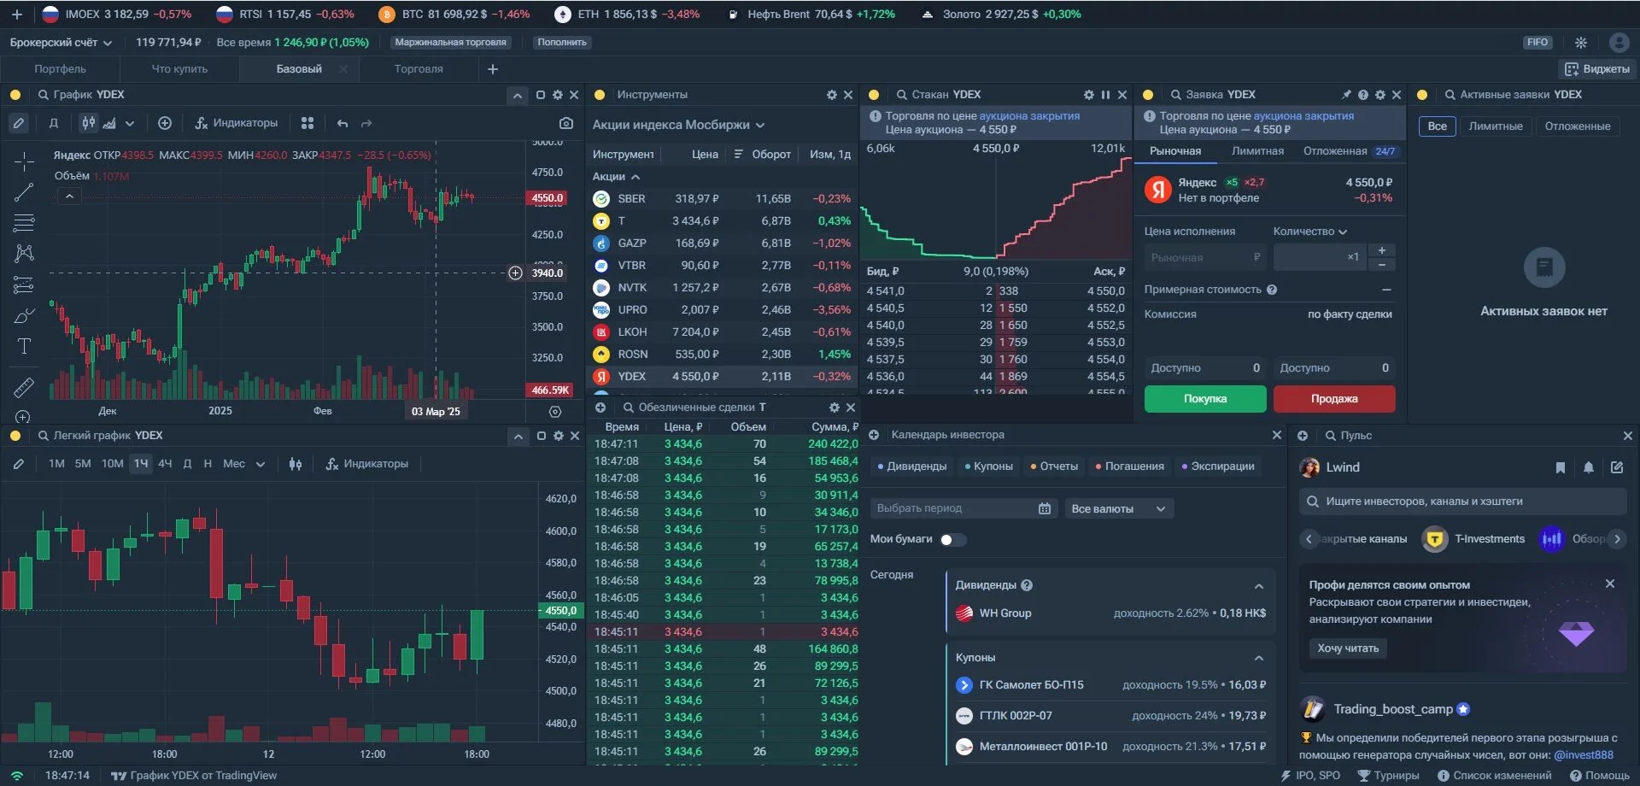This screenshot has width=1640, height=786.
Task: Choose the chart pattern drawing tool
Action: point(24,254)
